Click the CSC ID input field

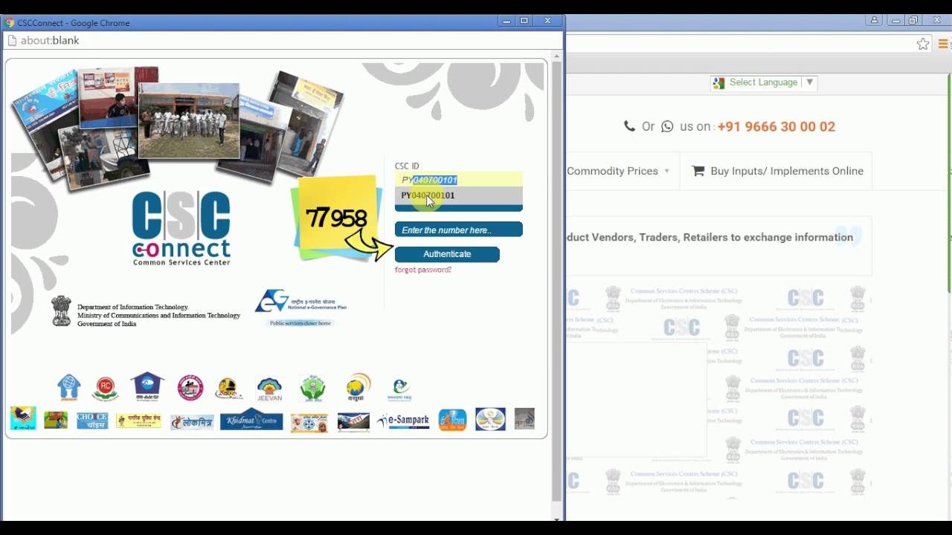458,180
